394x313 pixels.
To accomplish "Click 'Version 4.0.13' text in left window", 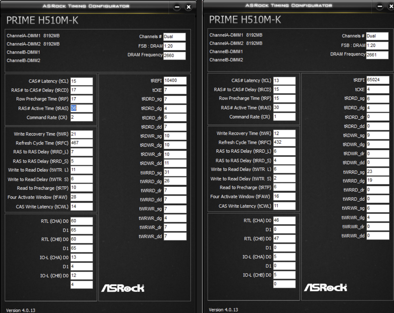I will coord(20,310).
